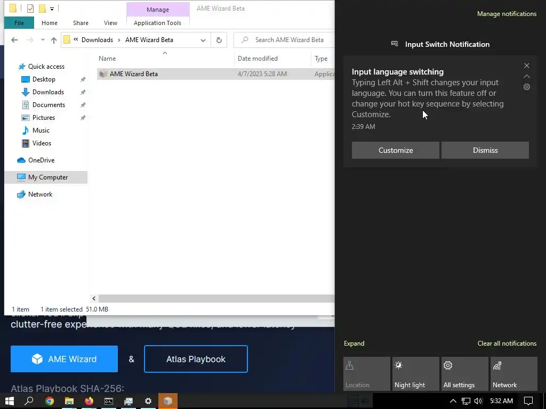Image resolution: width=546 pixels, height=409 pixels.
Task: Open the Network quick action tile
Action: [514, 374]
